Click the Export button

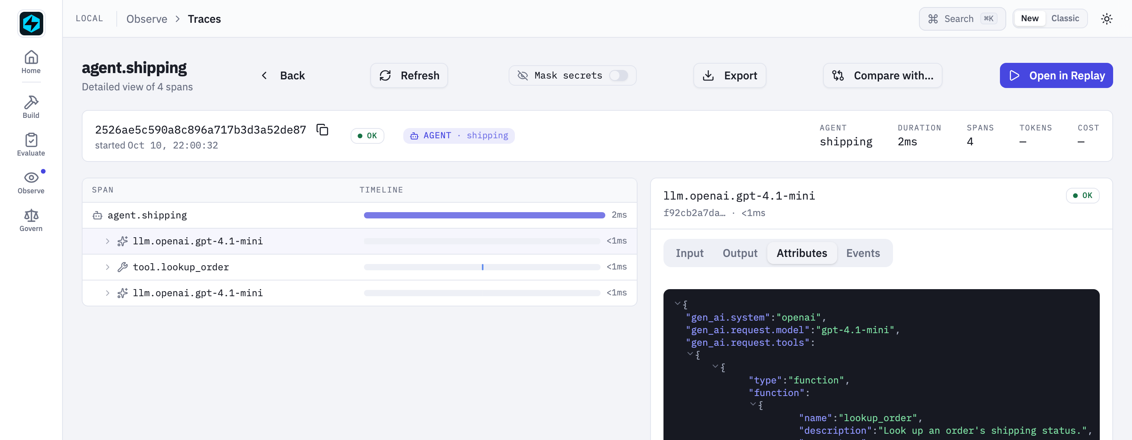coord(730,76)
